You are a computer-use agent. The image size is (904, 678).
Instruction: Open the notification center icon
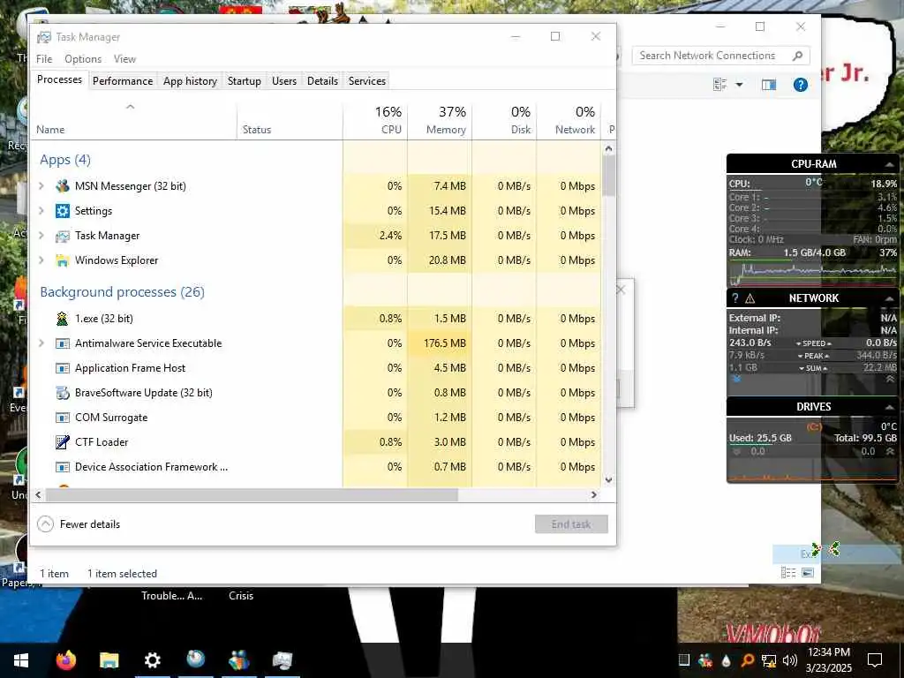875,660
